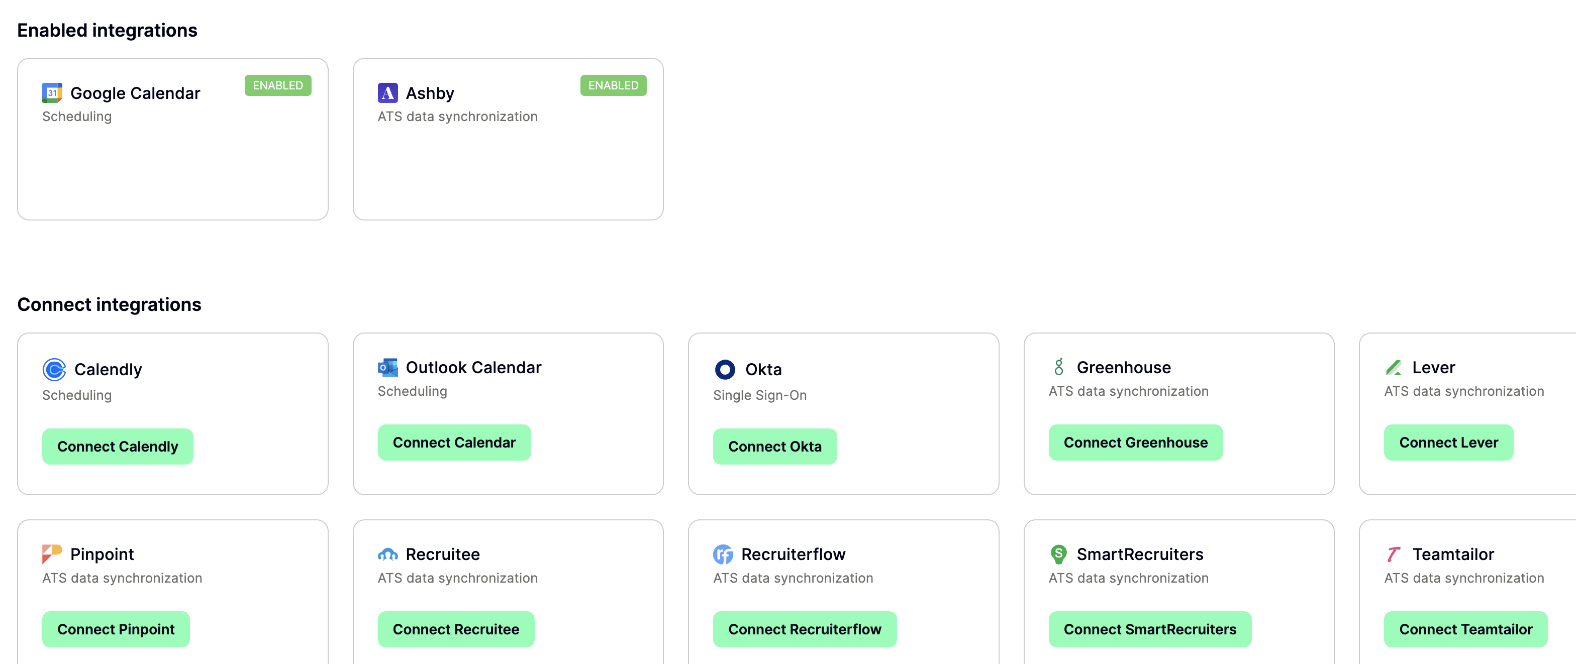Click the Greenhouse green logo icon

[x=1058, y=367]
